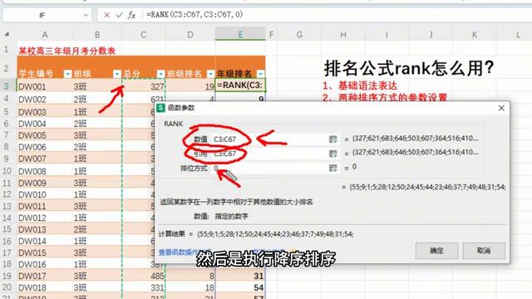
Task: Click the grade rank cell 54
Action: (x=240, y=287)
